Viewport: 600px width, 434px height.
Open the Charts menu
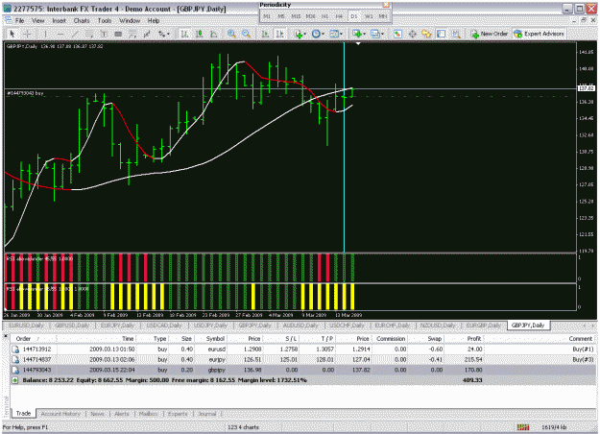click(82, 21)
